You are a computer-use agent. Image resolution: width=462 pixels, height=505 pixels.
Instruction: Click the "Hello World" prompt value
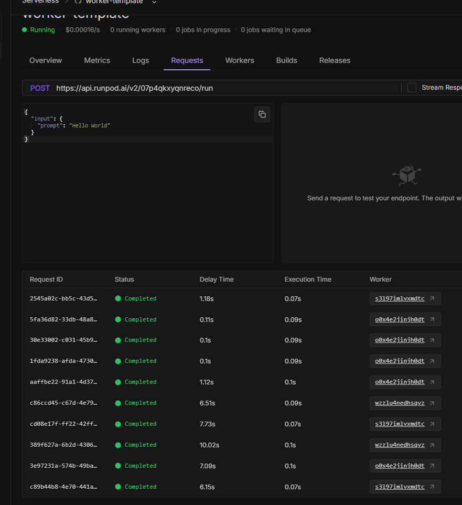[90, 126]
